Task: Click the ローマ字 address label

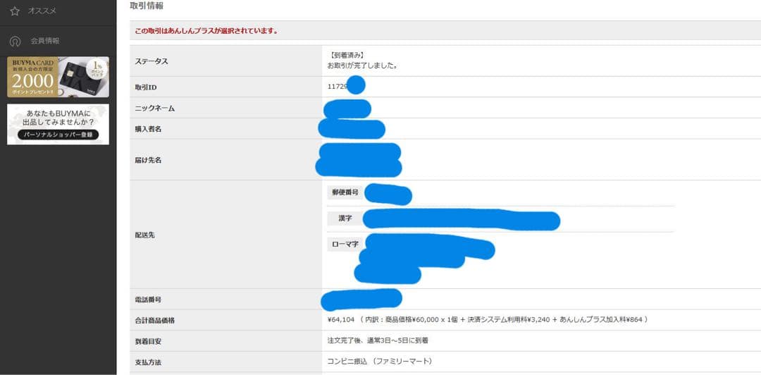Action: [345, 245]
